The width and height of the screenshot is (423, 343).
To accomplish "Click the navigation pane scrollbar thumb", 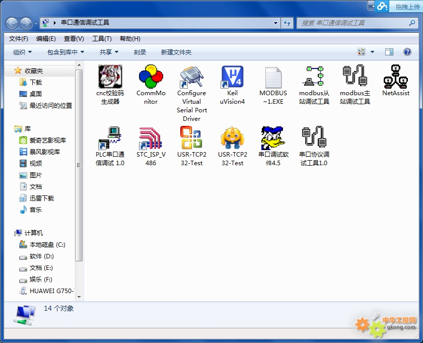I will click(79, 165).
